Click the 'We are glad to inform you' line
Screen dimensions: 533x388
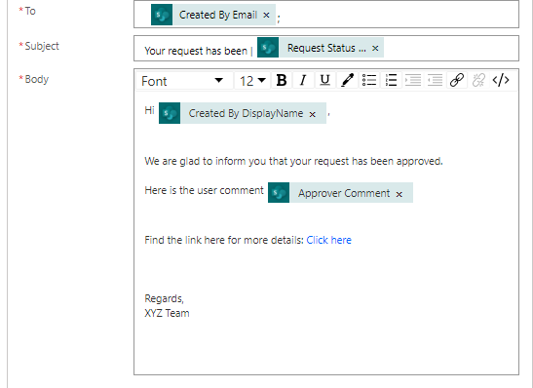point(293,161)
